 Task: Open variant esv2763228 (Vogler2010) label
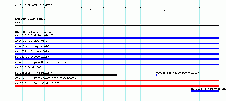[33, 46]
